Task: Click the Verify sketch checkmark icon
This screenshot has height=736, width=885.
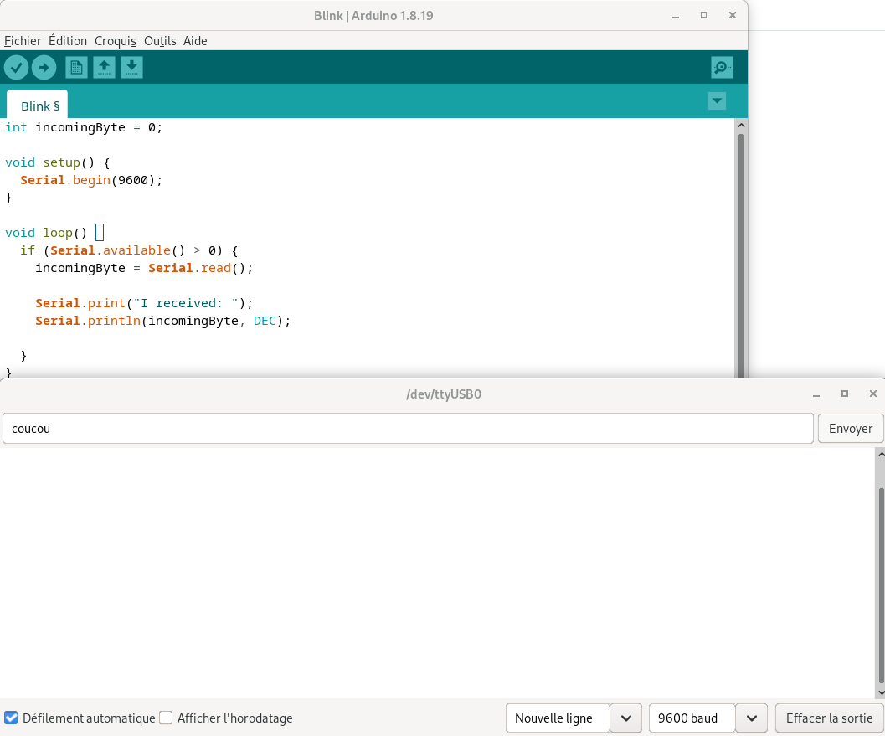Action: (x=16, y=67)
